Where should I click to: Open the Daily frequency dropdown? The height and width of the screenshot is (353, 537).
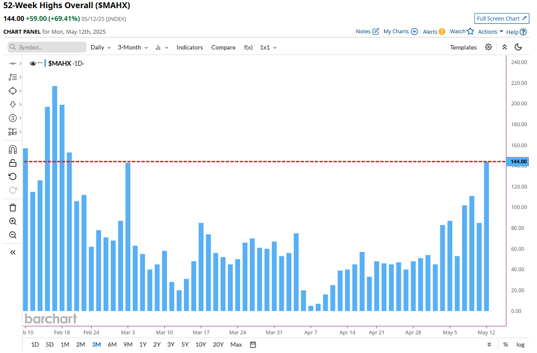(x=100, y=47)
